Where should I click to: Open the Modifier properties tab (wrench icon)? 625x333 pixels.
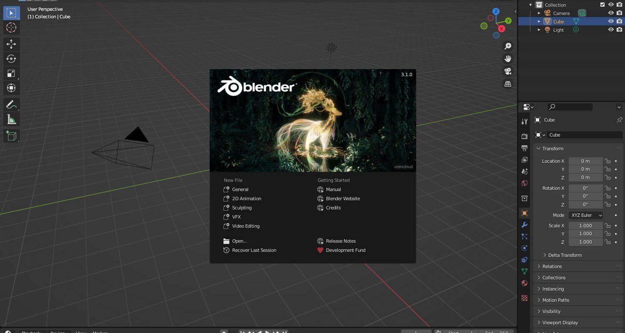[x=525, y=225]
